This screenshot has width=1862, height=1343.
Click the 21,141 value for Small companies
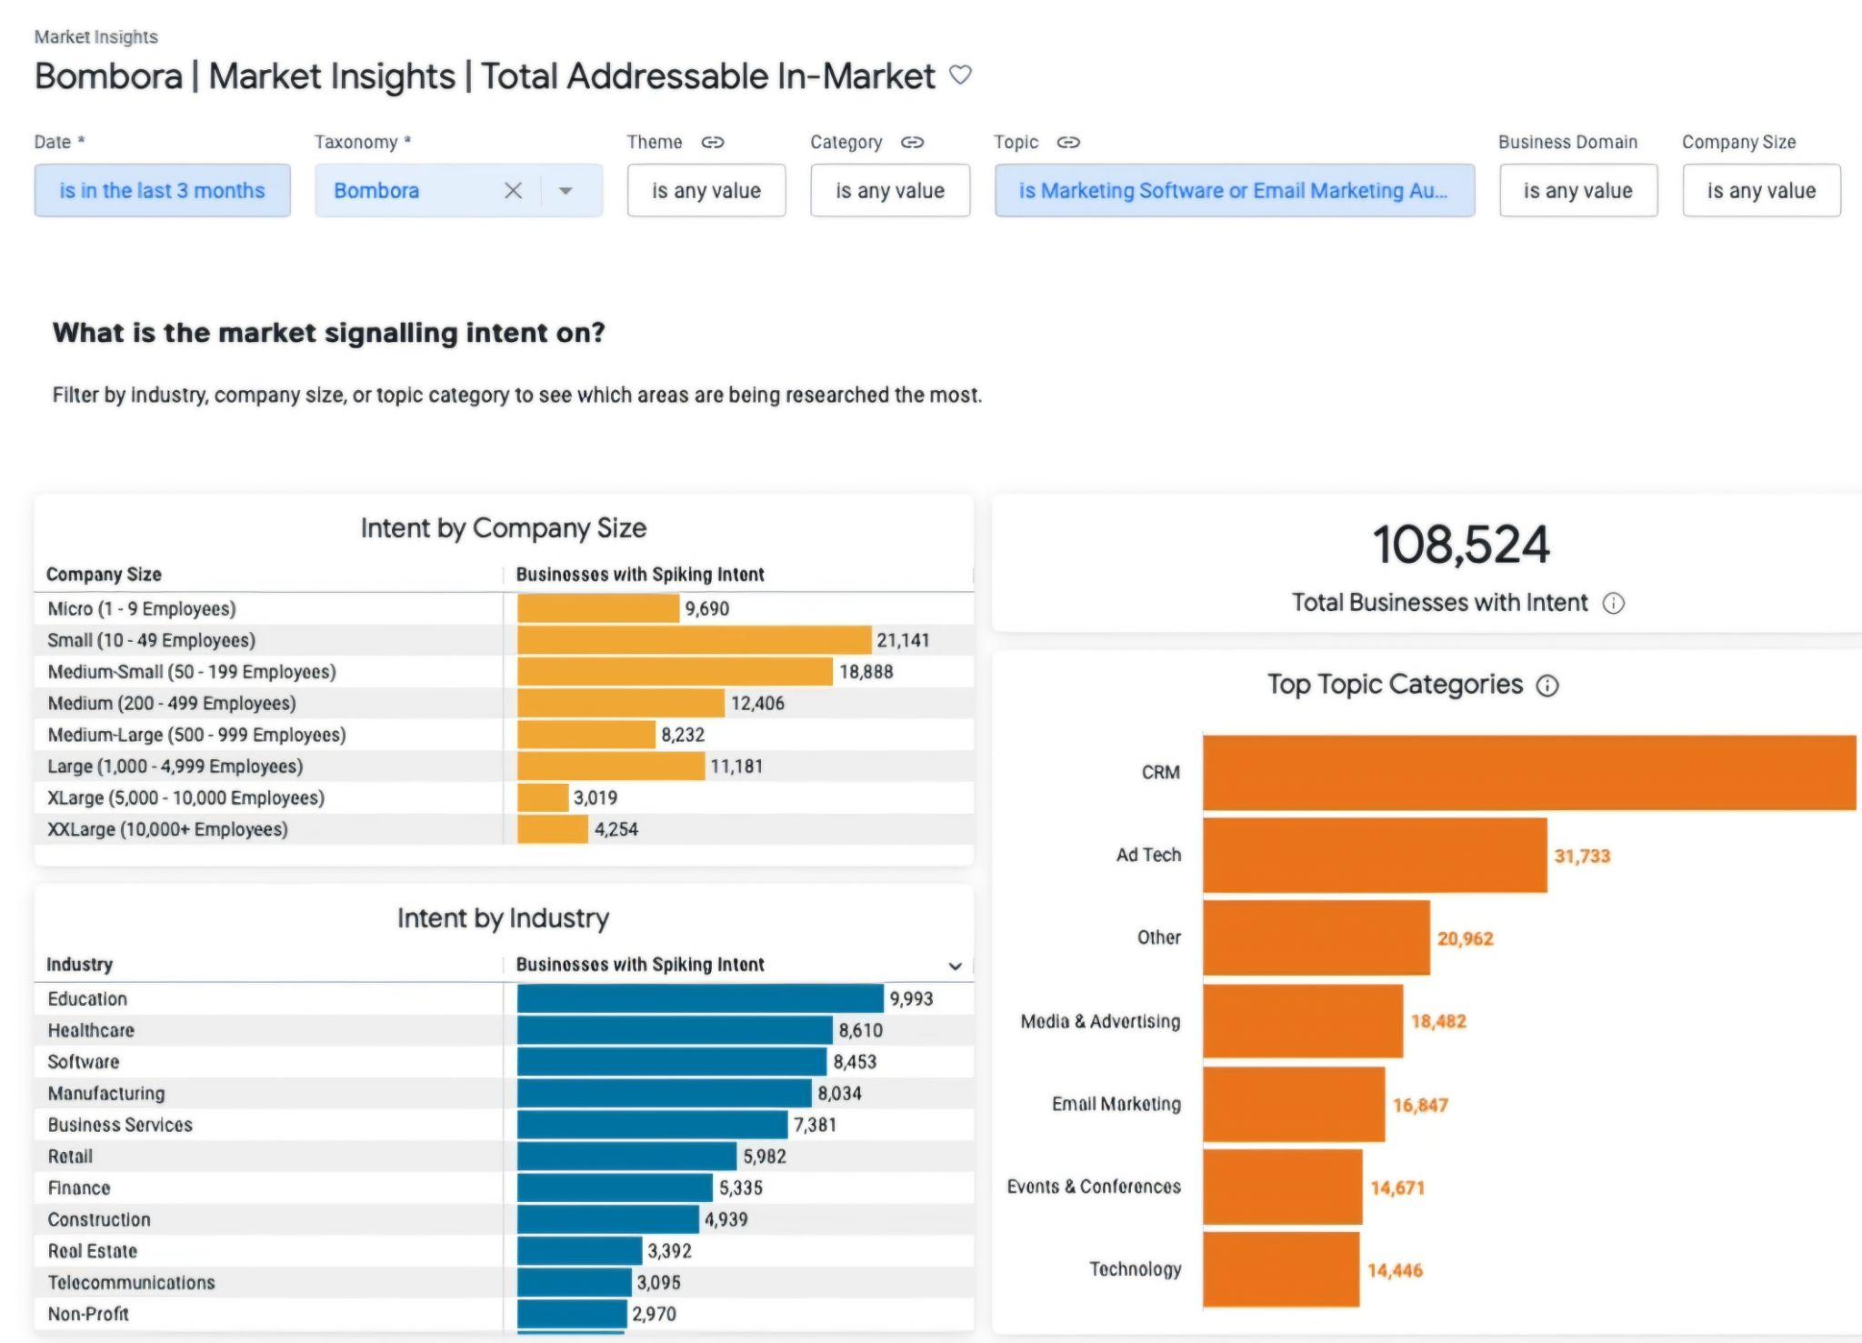coord(903,640)
